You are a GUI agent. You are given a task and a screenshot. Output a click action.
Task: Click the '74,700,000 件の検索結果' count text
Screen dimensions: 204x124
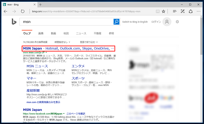click(35, 42)
